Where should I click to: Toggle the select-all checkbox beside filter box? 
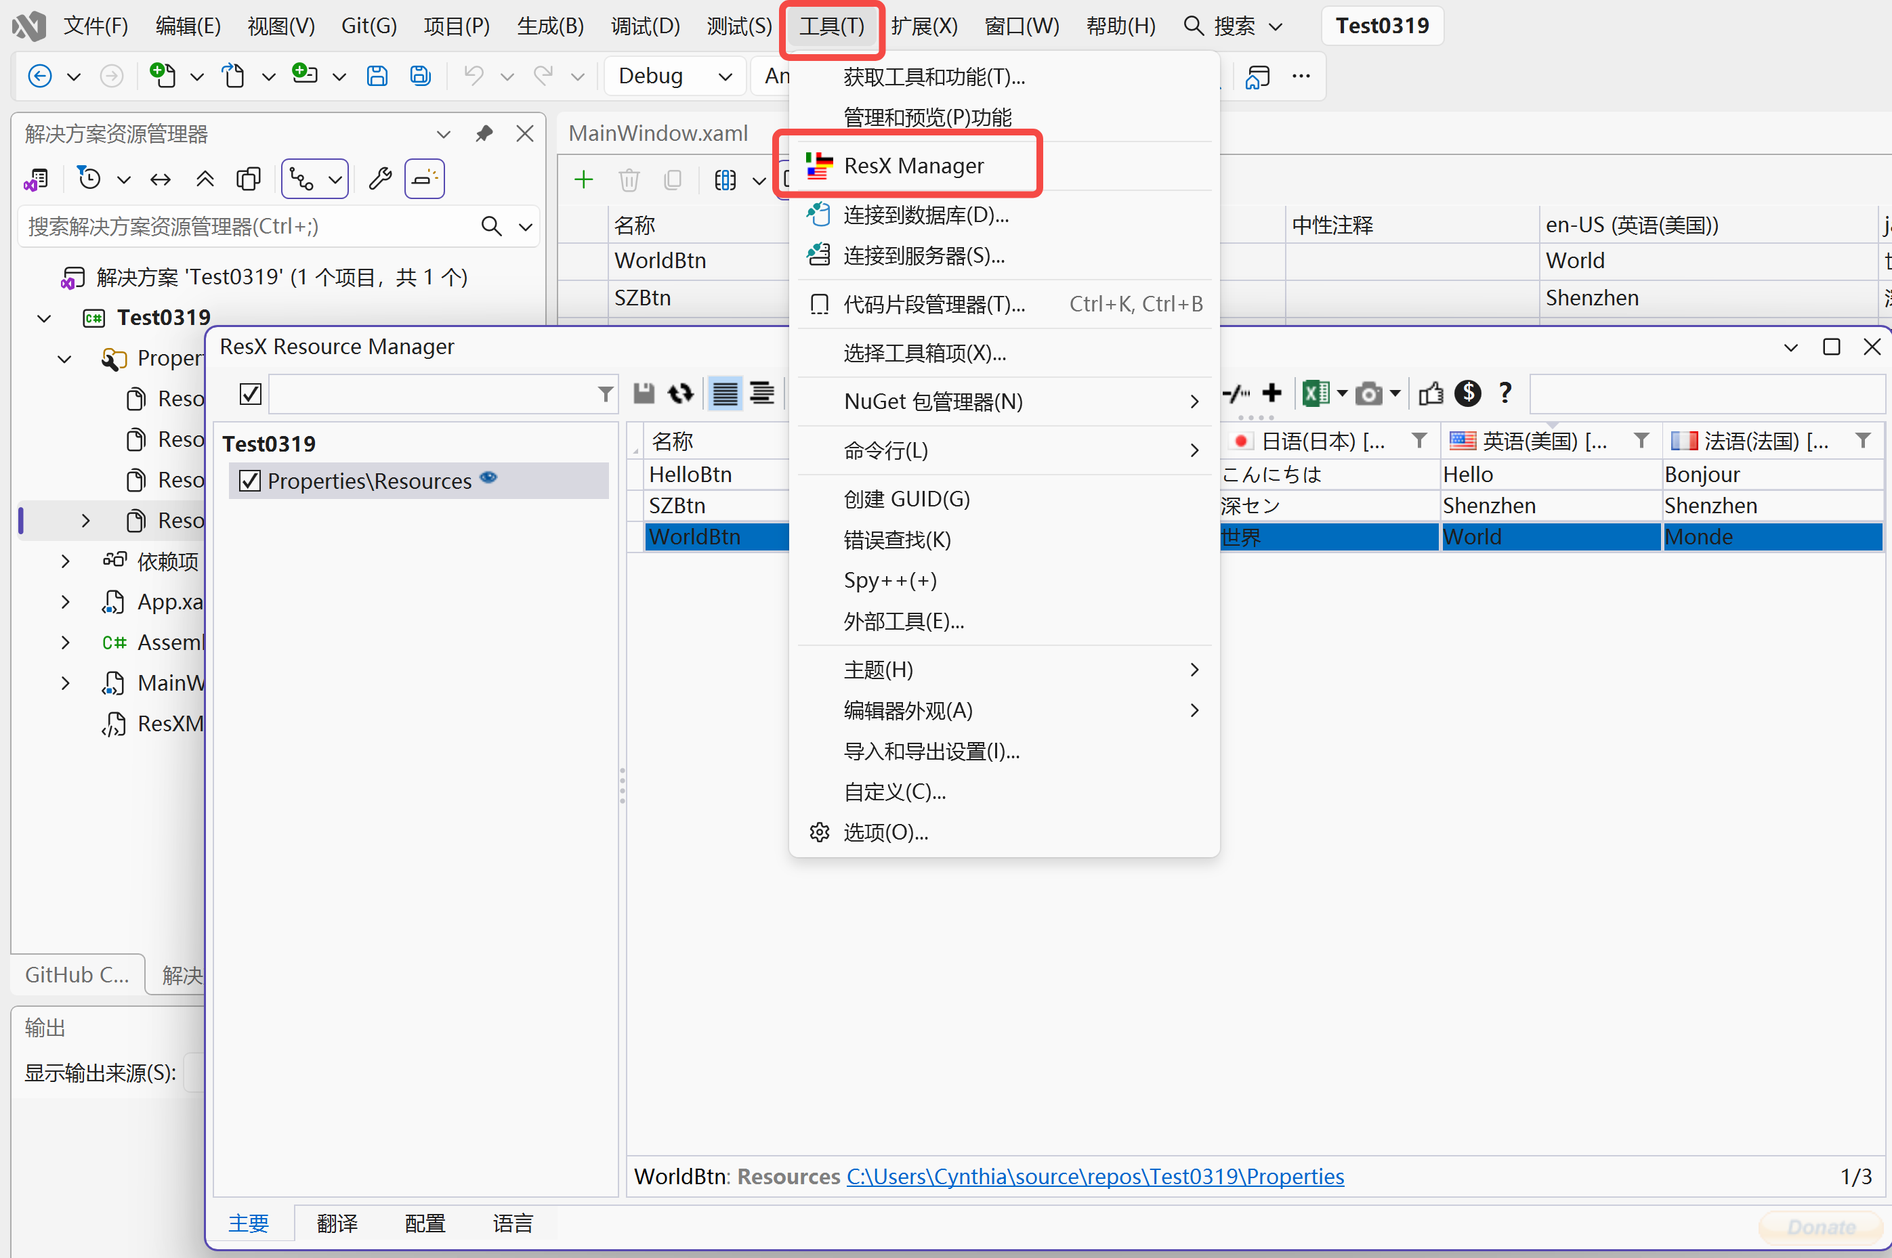coord(251,394)
